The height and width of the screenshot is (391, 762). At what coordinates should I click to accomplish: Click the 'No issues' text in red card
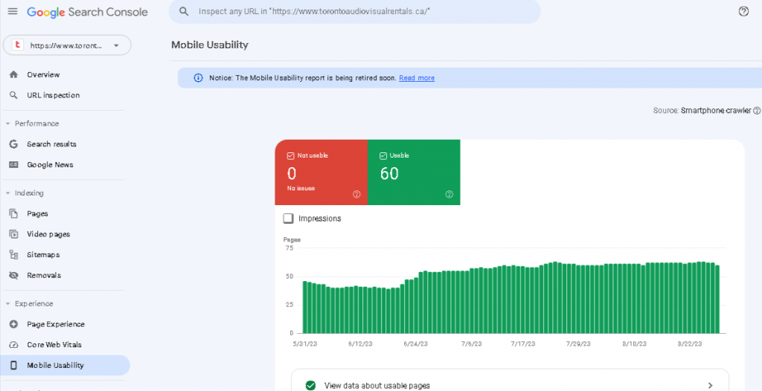pos(301,188)
